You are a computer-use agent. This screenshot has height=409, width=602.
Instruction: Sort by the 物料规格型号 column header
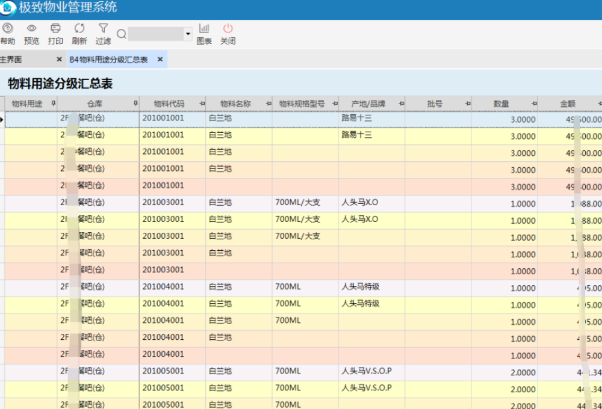(x=302, y=103)
